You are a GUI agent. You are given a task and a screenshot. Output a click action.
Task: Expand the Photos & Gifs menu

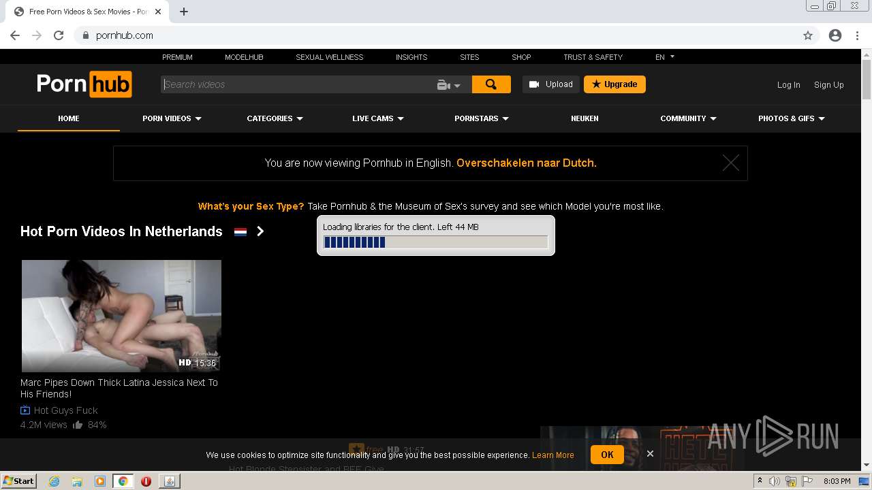(792, 118)
